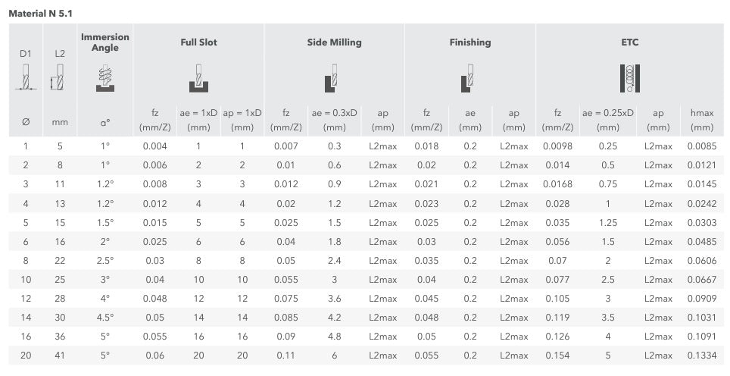The height and width of the screenshot is (376, 730).
Task: Select the L2 value 41 cell
Action: click(60, 356)
